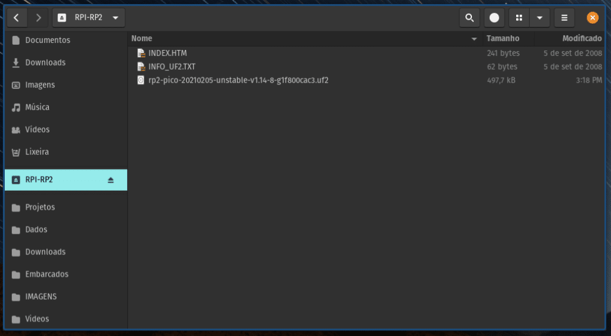Sort files by Tamanho column
This screenshot has height=336, width=611.
click(503, 38)
